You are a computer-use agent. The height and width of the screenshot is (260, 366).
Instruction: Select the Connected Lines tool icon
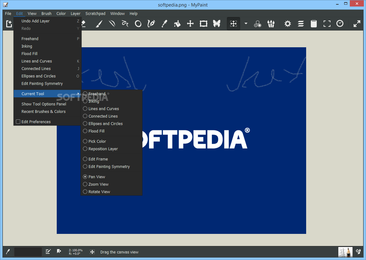tap(125, 24)
